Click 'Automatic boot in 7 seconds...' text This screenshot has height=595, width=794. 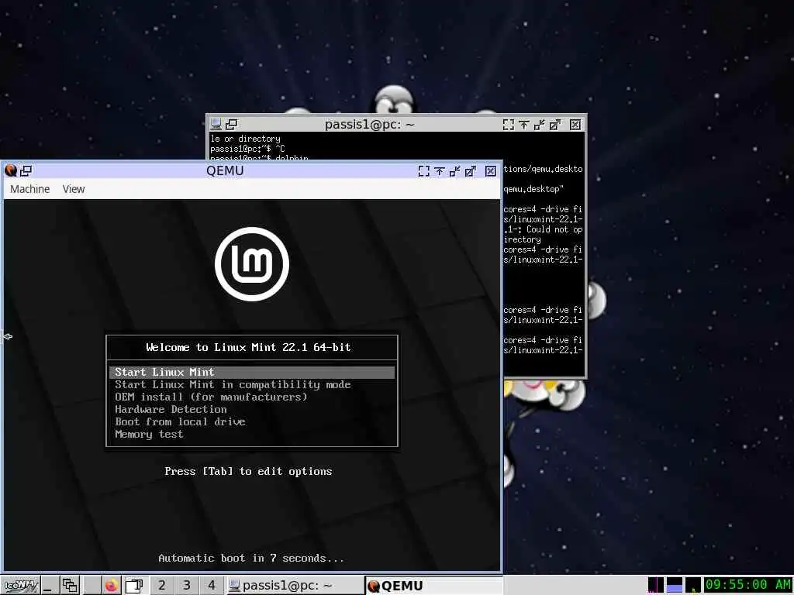(x=251, y=558)
